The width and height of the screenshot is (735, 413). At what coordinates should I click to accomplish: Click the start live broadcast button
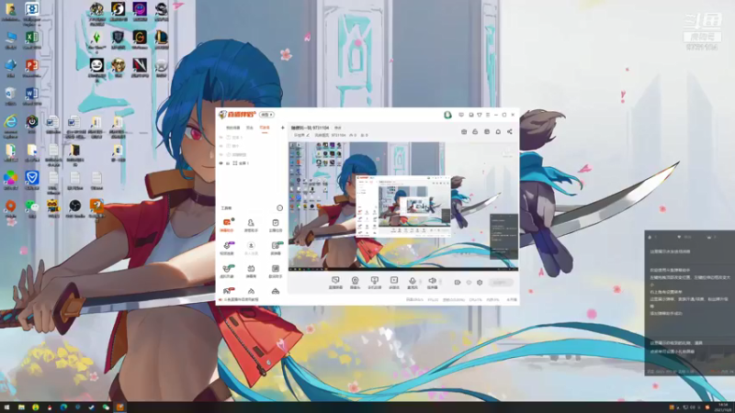click(500, 283)
